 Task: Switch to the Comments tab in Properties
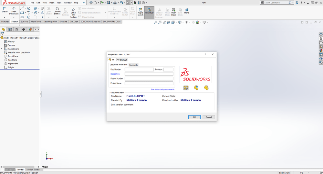point(133,65)
